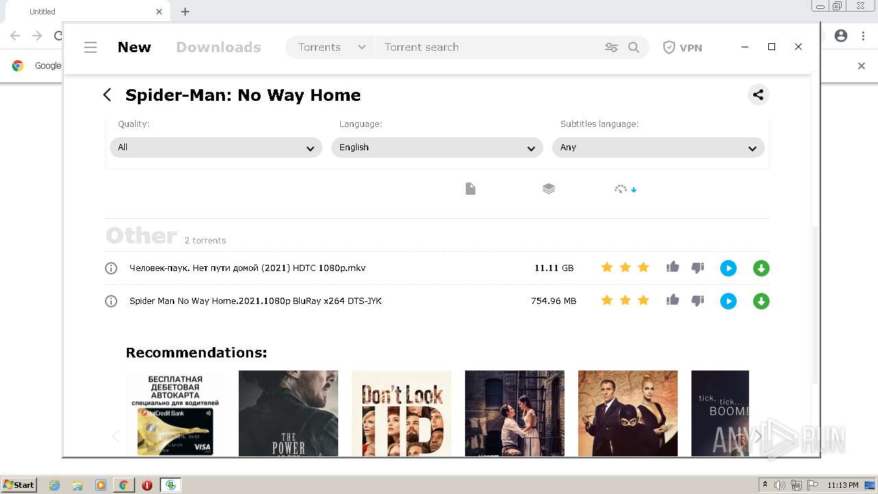This screenshot has height=494, width=878.
Task: Open The Power recommendation poster
Action: pos(288,413)
